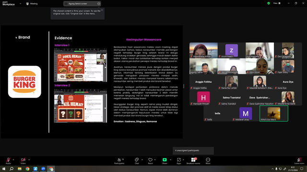Expand the Audio options arrow

[x=13, y=160]
